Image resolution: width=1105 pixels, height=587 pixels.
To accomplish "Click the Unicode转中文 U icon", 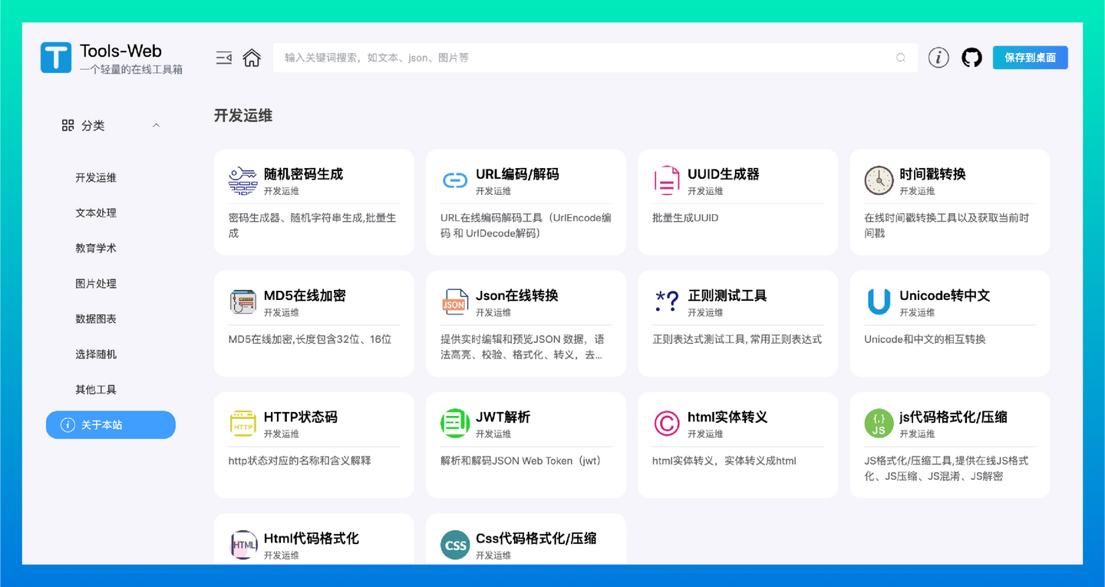I will click(x=879, y=302).
